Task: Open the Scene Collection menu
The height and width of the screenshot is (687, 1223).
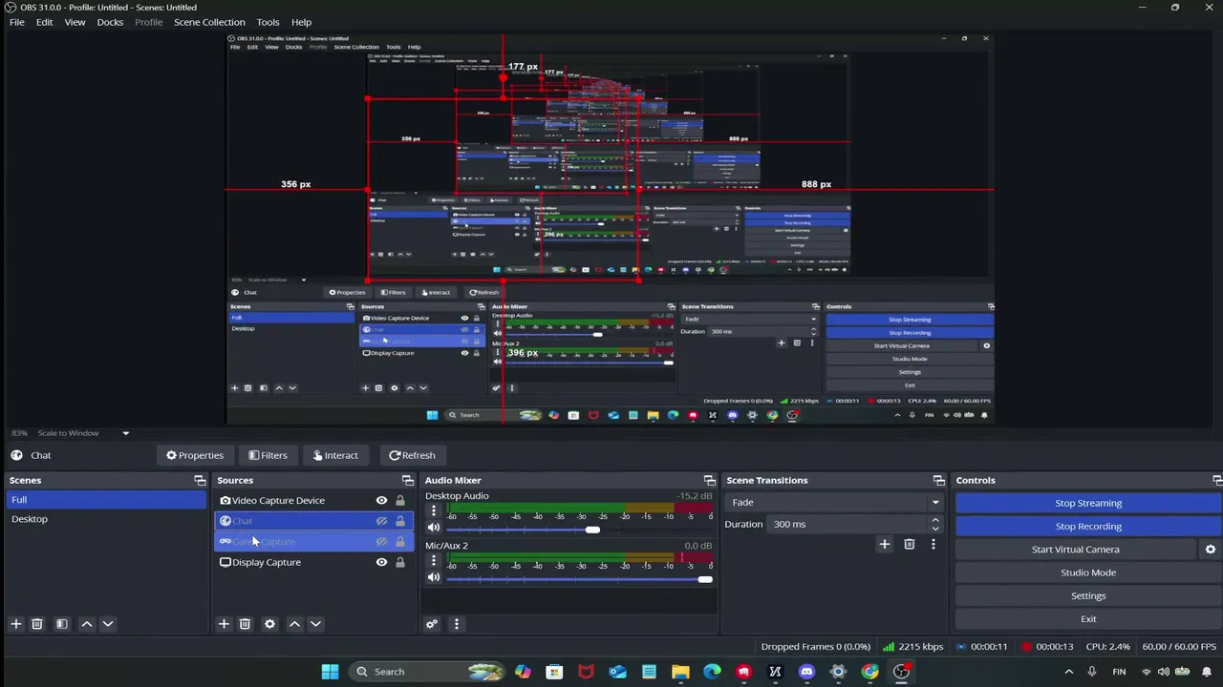Action: coord(209,22)
